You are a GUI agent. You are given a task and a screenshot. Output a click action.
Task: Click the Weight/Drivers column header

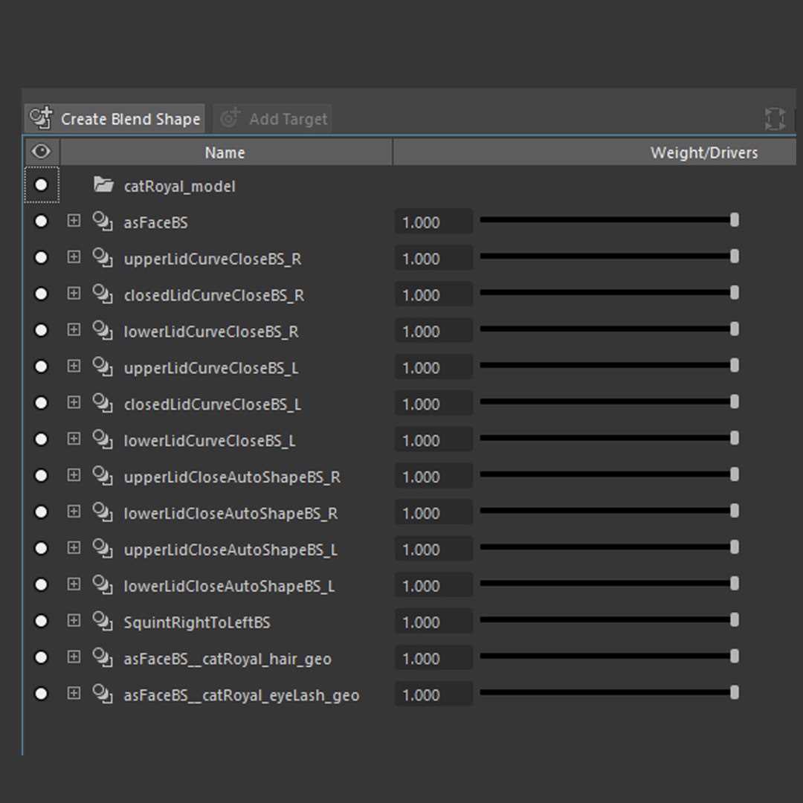pos(595,152)
